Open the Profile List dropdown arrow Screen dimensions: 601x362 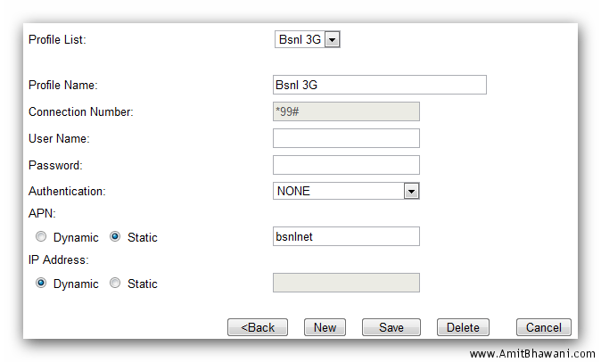click(x=332, y=39)
